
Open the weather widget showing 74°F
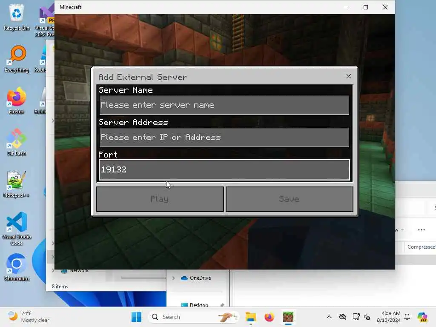[x=29, y=317]
